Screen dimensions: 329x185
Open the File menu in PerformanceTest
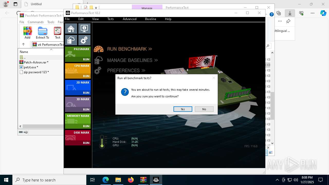[x=67, y=19]
